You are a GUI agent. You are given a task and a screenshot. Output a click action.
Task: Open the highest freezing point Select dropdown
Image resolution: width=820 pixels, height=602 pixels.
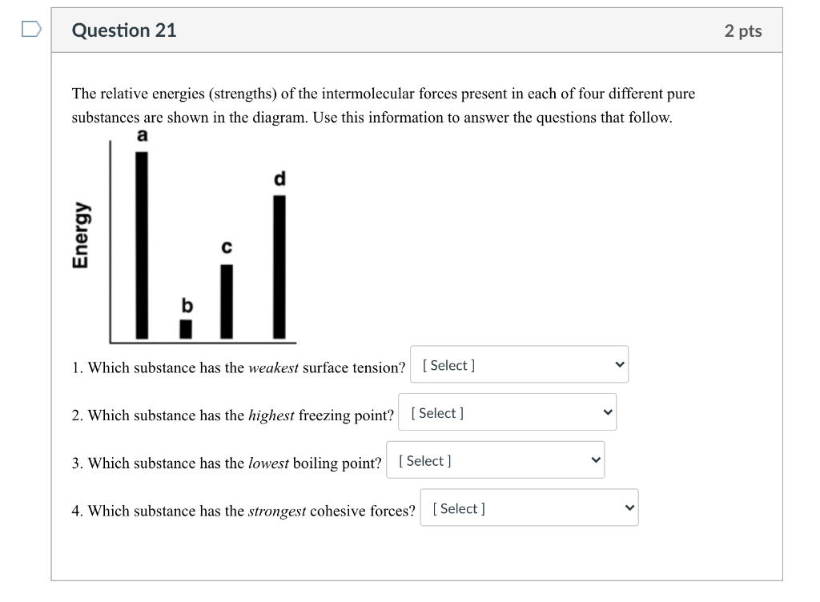pos(507,411)
